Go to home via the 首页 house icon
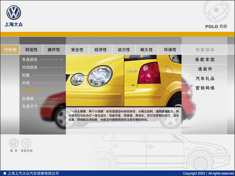The width and height of the screenshot is (235, 176). pyautogui.click(x=14, y=143)
